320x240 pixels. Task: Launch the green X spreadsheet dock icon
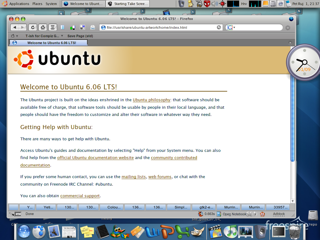pyautogui.click(x=182, y=232)
